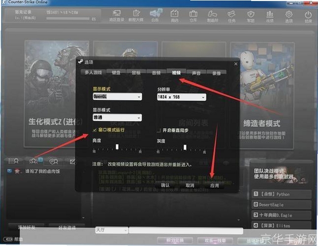Select ranking row DesertEagle
Image resolution: width=318 pixels, height=246 pixels.
click(282, 205)
